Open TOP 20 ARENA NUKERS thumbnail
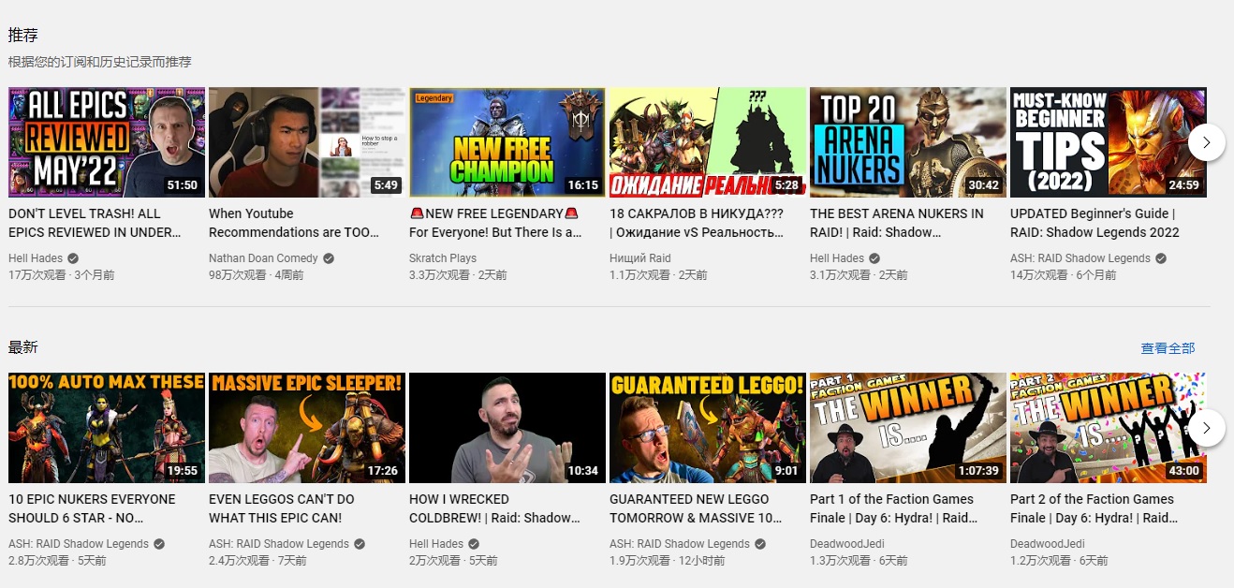Screen dimensions: 1234x588 908,142
